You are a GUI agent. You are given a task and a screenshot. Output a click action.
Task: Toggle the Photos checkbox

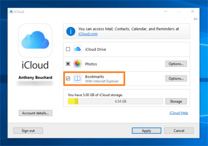tap(68, 64)
